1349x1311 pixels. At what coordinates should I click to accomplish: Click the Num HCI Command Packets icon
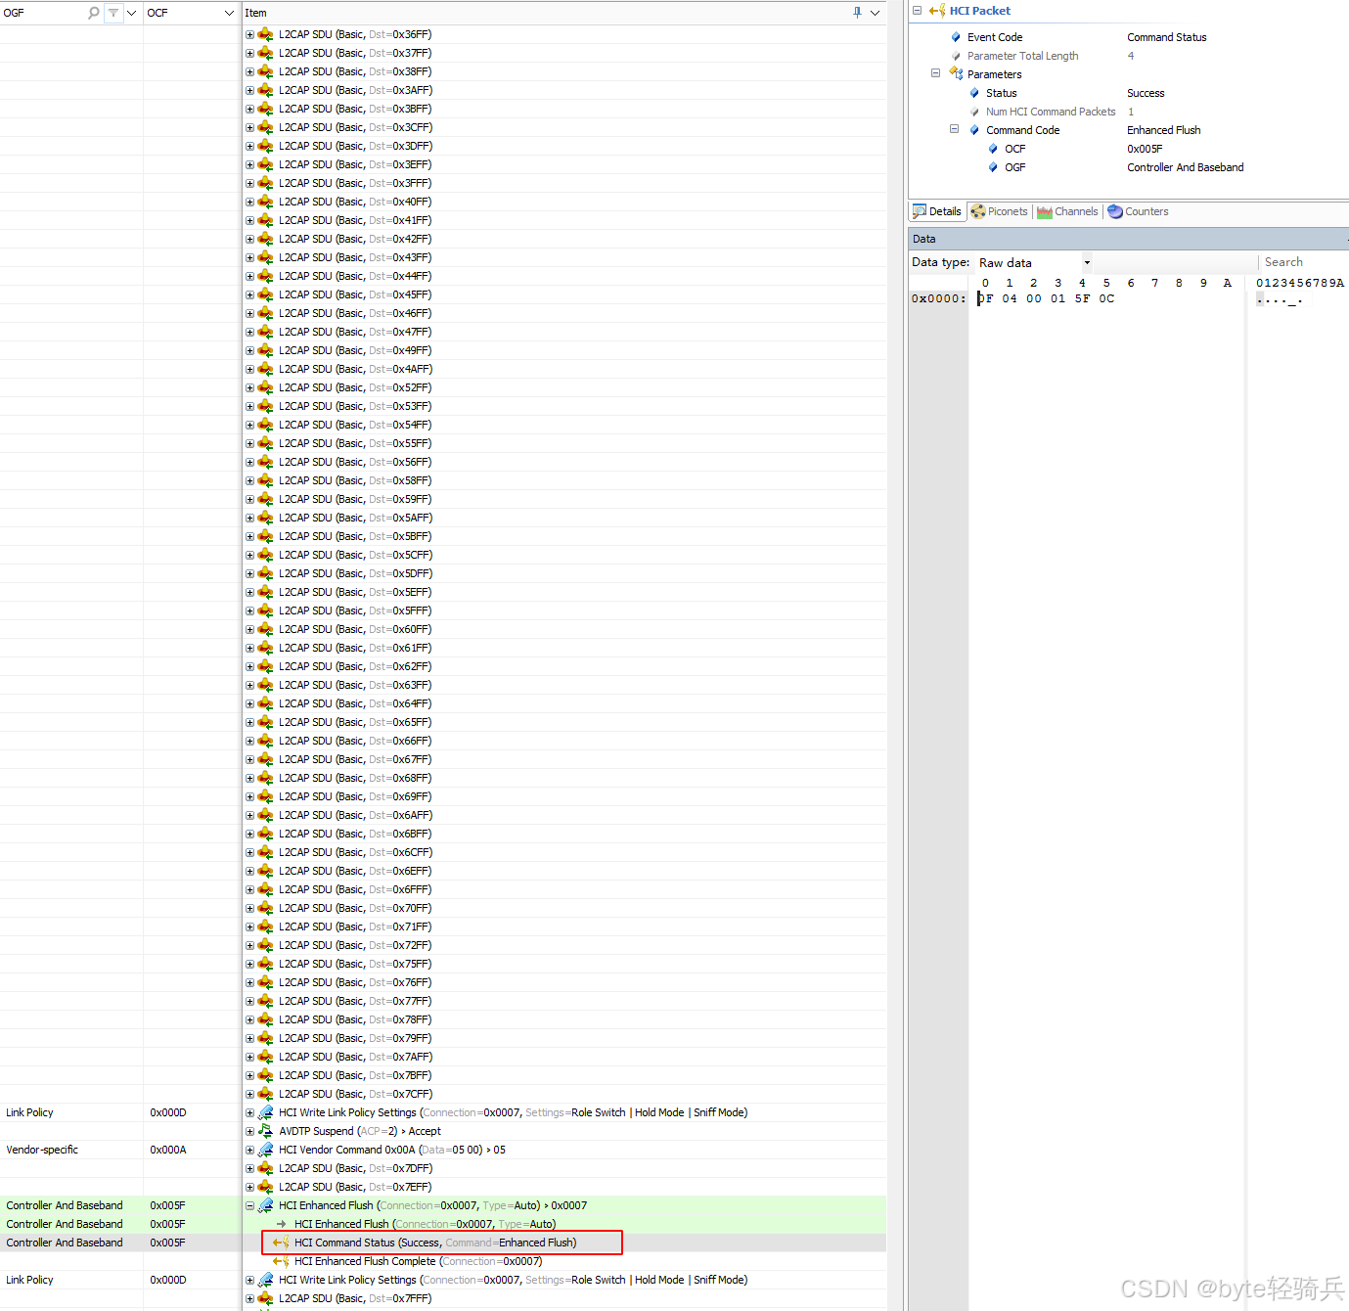pyautogui.click(x=974, y=112)
